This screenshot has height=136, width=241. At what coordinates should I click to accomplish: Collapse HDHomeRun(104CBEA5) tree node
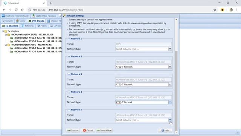click(x=6, y=35)
